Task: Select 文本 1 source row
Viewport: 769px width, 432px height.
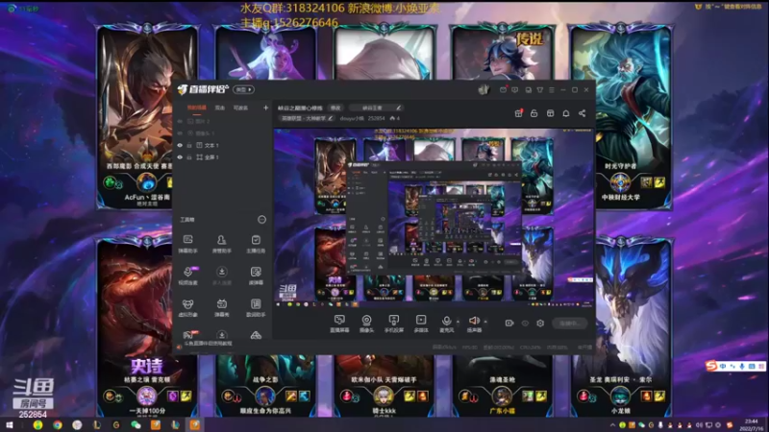Action: pyautogui.click(x=223, y=146)
